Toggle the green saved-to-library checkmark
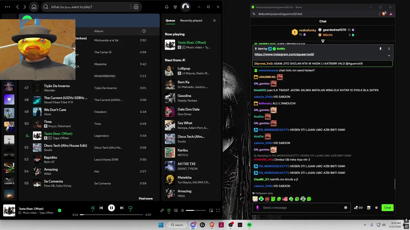The height and width of the screenshot is (230, 410). click(60, 211)
